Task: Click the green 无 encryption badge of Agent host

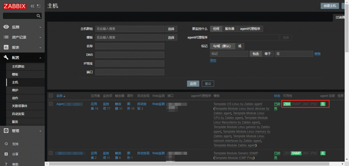Action: (x=323, y=104)
